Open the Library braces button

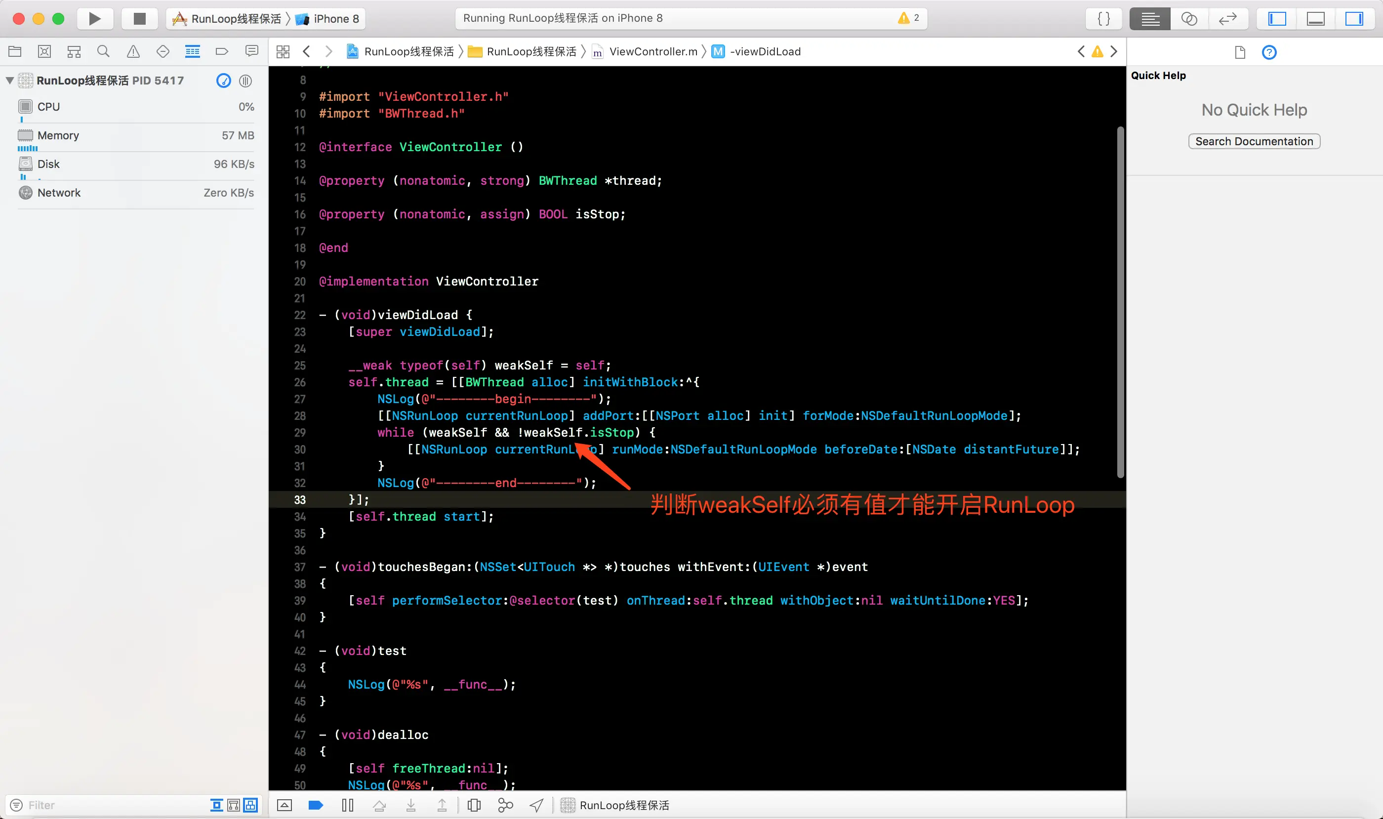click(1104, 19)
